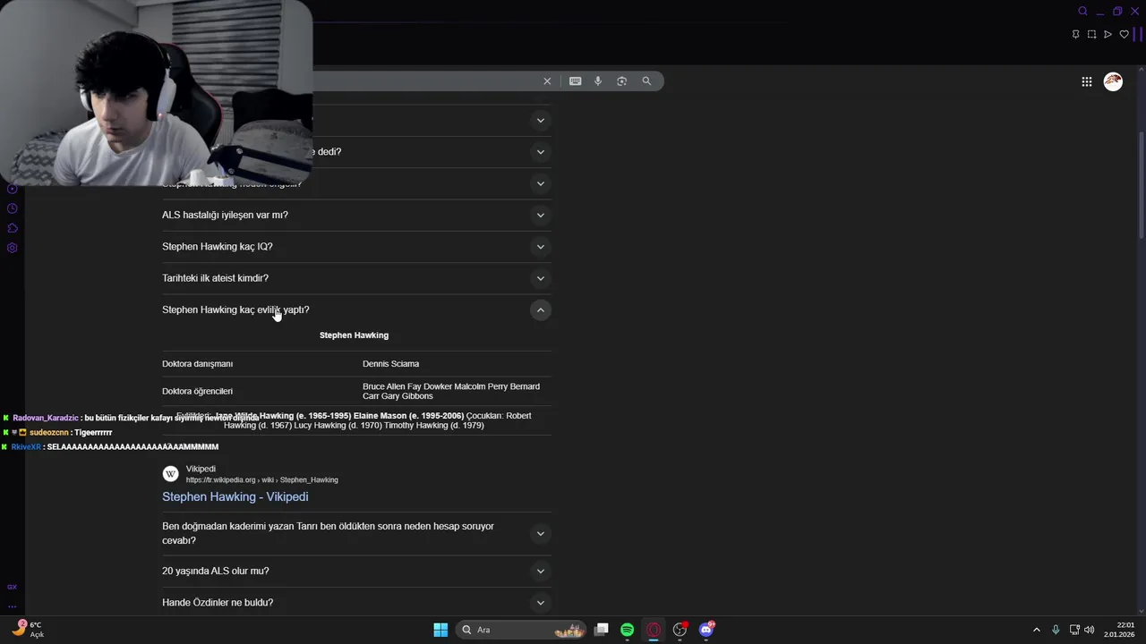Click 'Doktora öğrencileri' row label

[x=197, y=391]
